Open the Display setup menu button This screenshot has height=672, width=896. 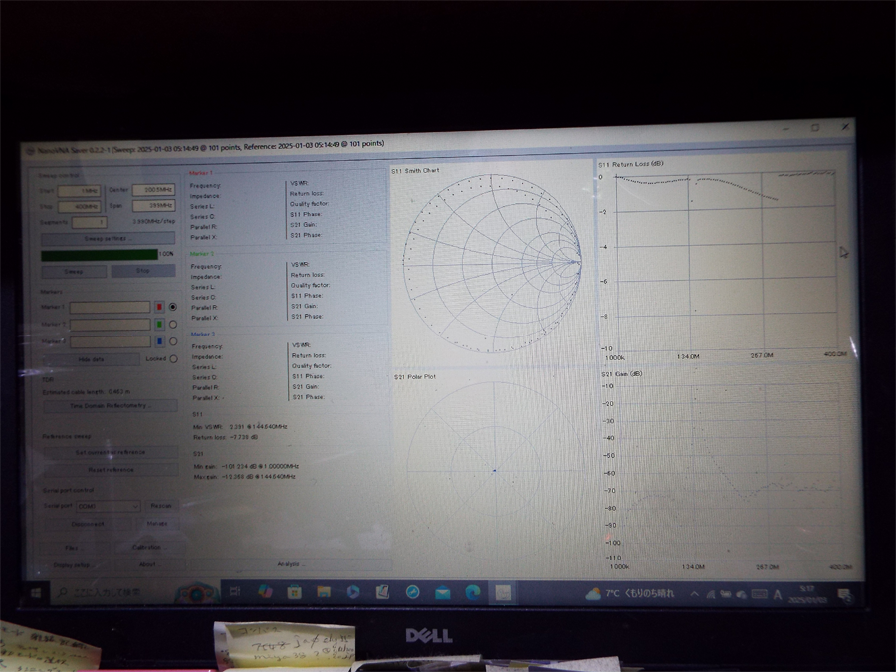[70, 564]
